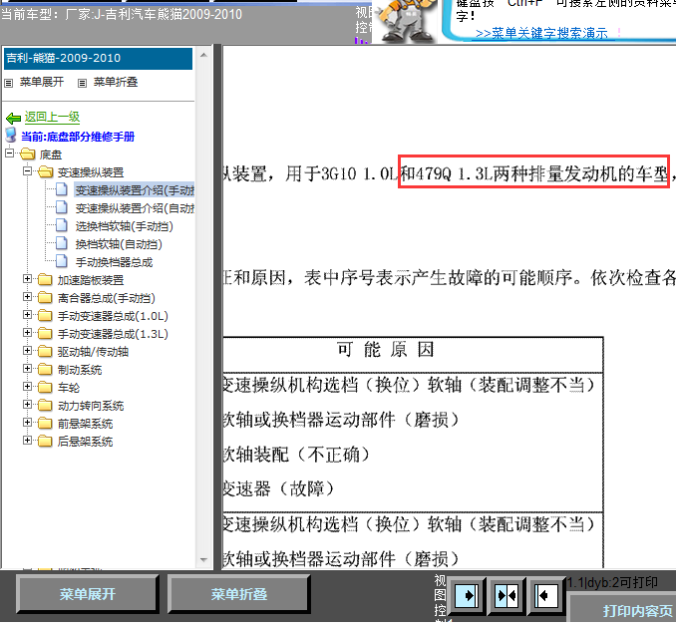
Task: Click the view control left-arrow panel icon
Action: pyautogui.click(x=546, y=596)
